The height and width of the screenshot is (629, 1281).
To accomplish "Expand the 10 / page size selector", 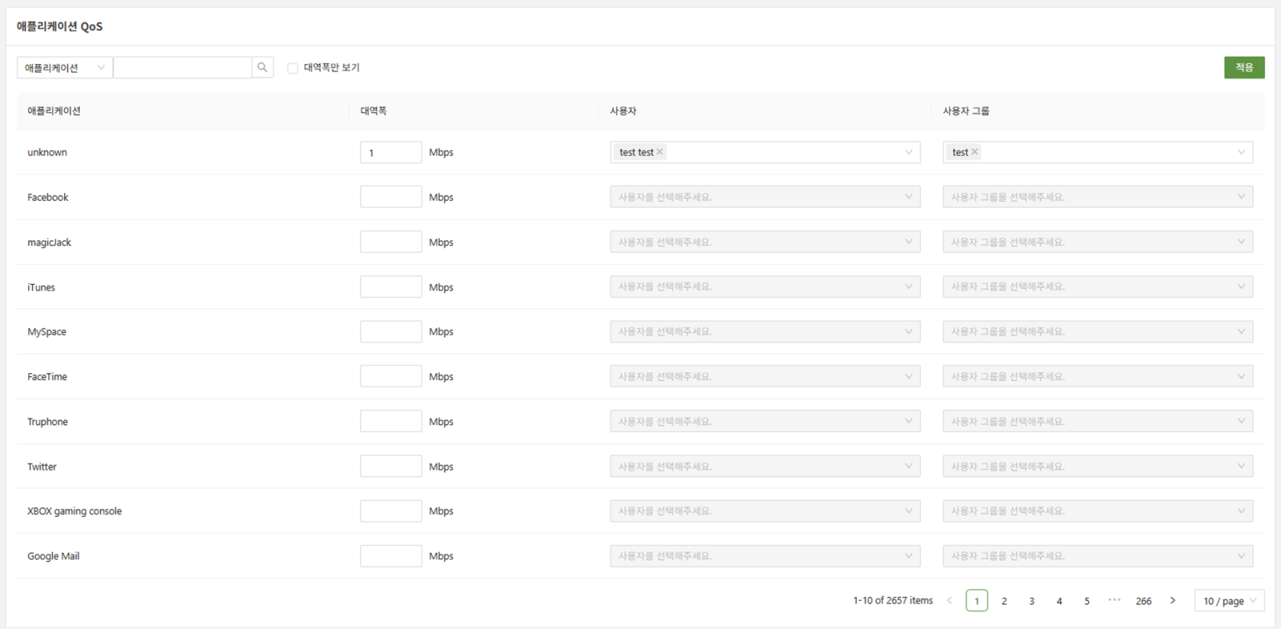I will (x=1228, y=601).
